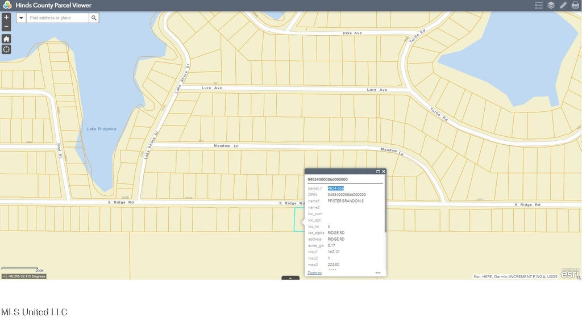Open the Legend widget
The image size is (582, 327).
pos(539,5)
